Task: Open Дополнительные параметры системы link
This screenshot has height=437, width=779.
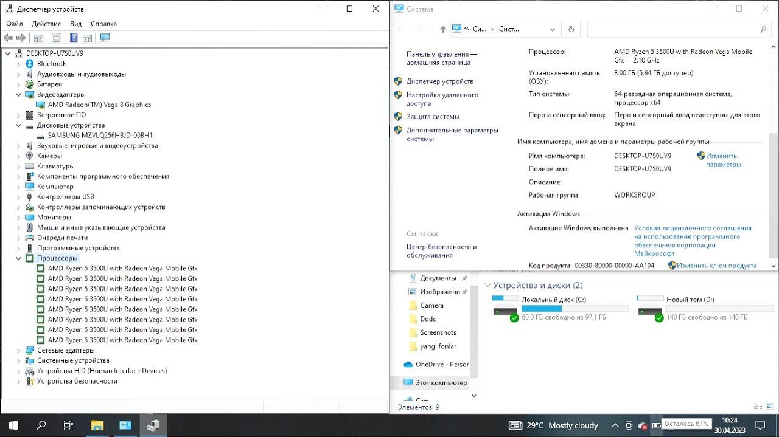Action: [x=452, y=134]
